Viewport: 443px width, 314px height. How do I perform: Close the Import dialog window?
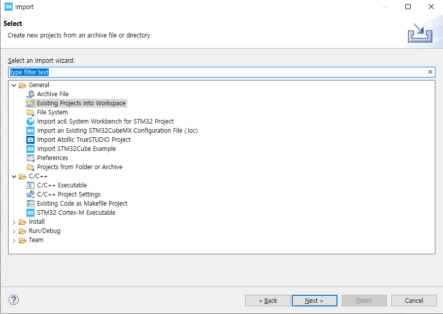(431, 7)
